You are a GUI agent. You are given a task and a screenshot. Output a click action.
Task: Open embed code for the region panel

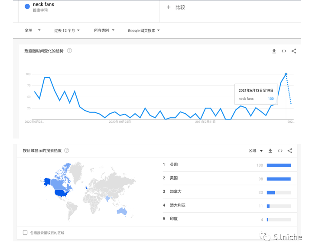tap(280, 151)
